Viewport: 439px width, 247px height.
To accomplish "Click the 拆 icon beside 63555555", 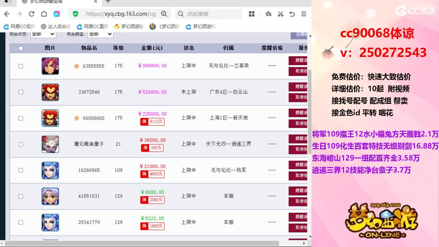I will click(77, 66).
